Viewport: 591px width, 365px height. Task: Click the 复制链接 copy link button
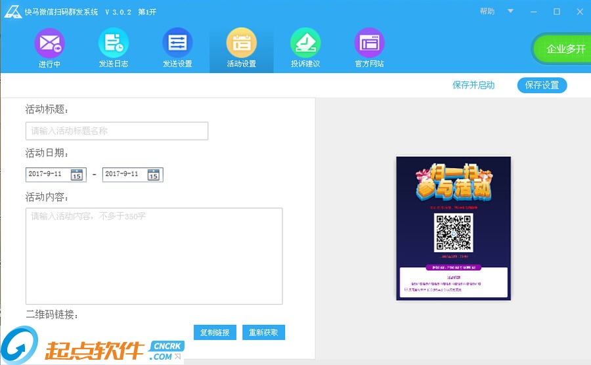[x=215, y=332]
